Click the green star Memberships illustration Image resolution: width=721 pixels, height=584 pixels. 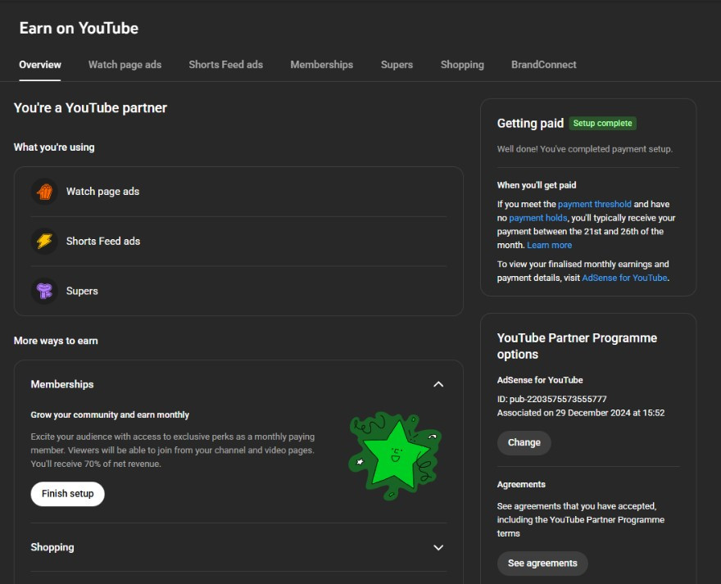coord(395,455)
